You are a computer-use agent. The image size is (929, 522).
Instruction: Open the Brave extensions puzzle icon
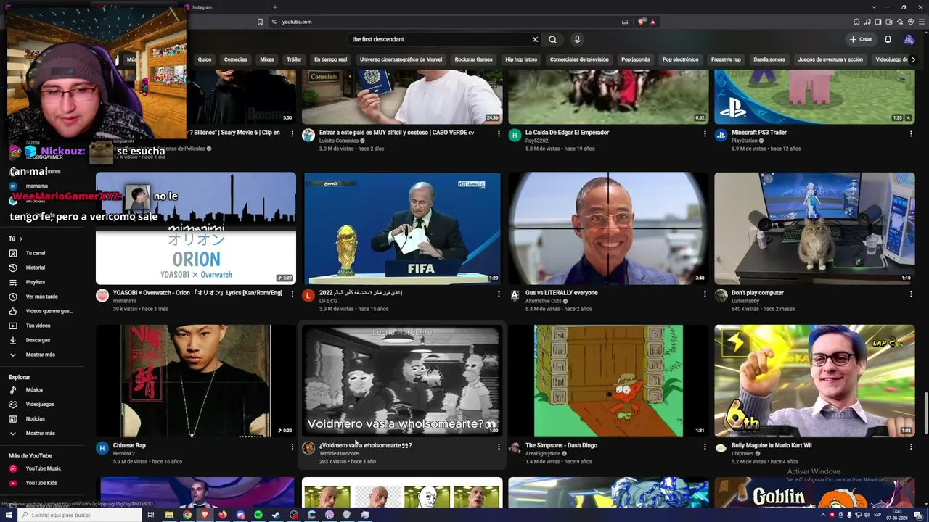pyautogui.click(x=856, y=22)
